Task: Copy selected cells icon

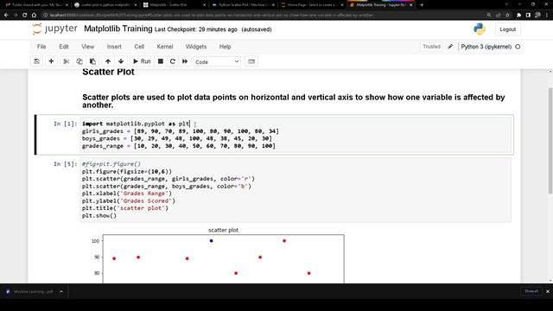Action: tap(79, 61)
